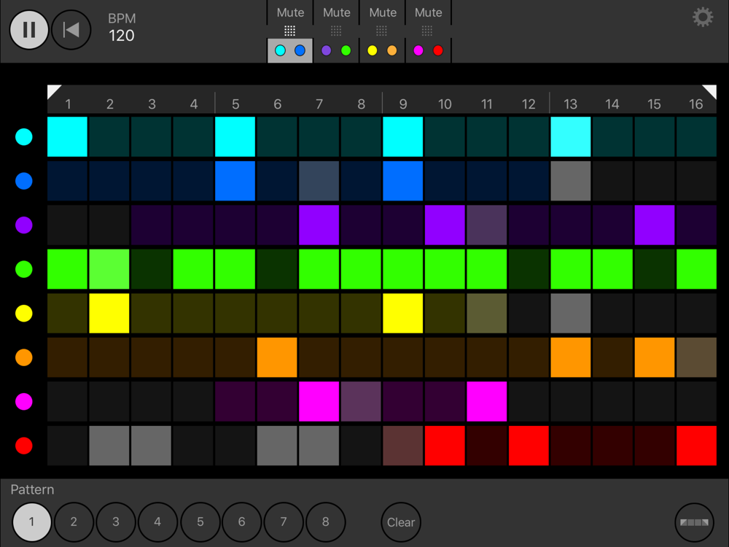This screenshot has width=729, height=547.
Task: Select the magenta track circle icon
Action: 24,401
